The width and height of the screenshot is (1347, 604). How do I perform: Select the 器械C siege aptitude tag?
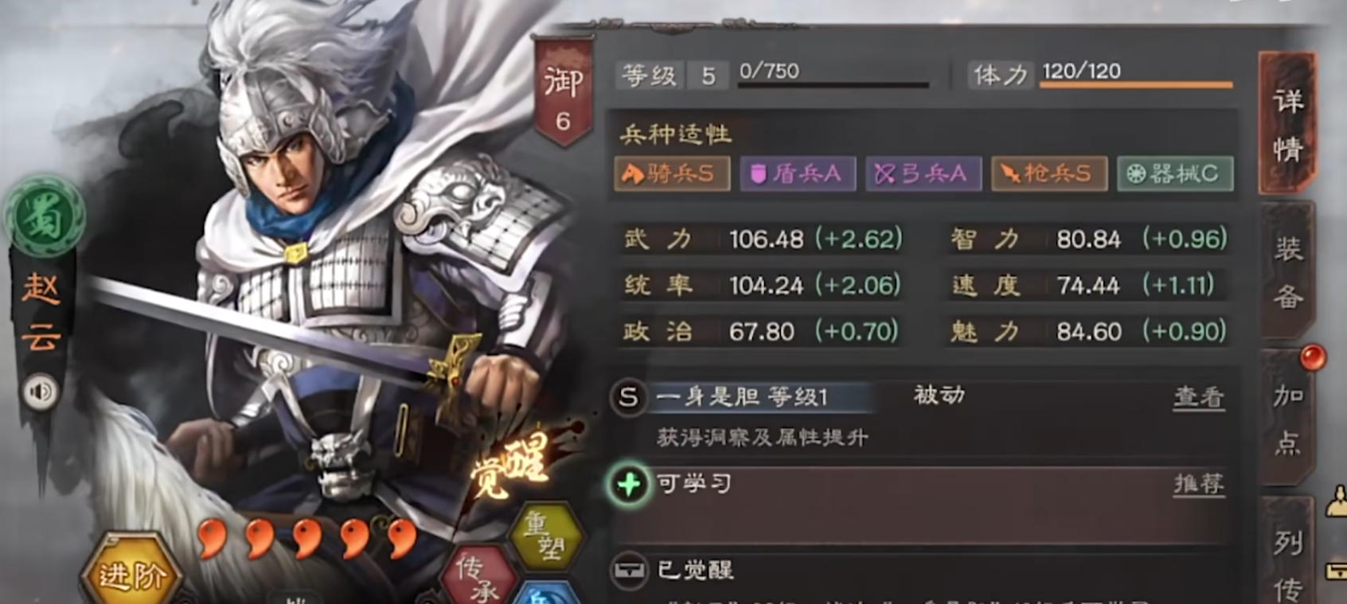tap(1175, 173)
